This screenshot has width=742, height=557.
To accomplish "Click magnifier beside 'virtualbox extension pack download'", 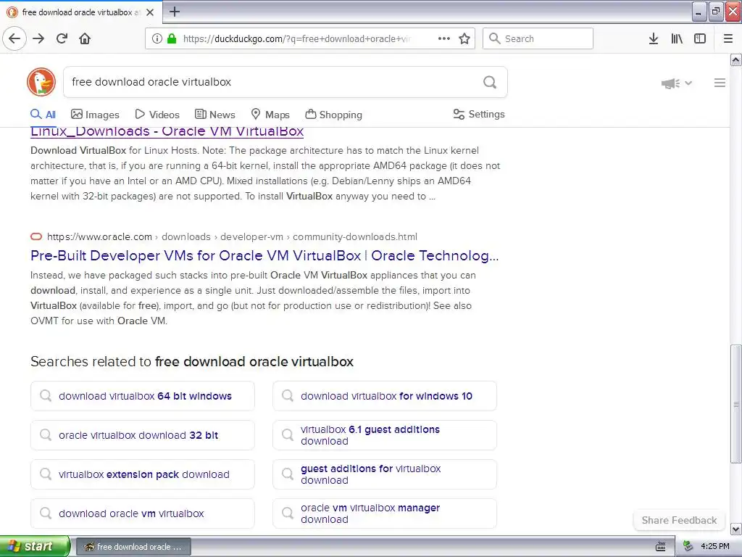I will [46, 474].
